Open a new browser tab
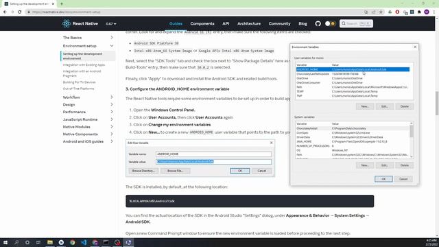Screen dimensions: 439x247 pos(62,4)
